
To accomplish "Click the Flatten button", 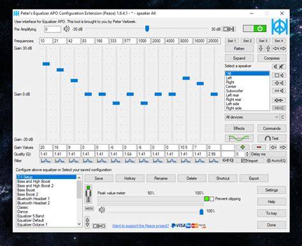I will click(239, 48).
